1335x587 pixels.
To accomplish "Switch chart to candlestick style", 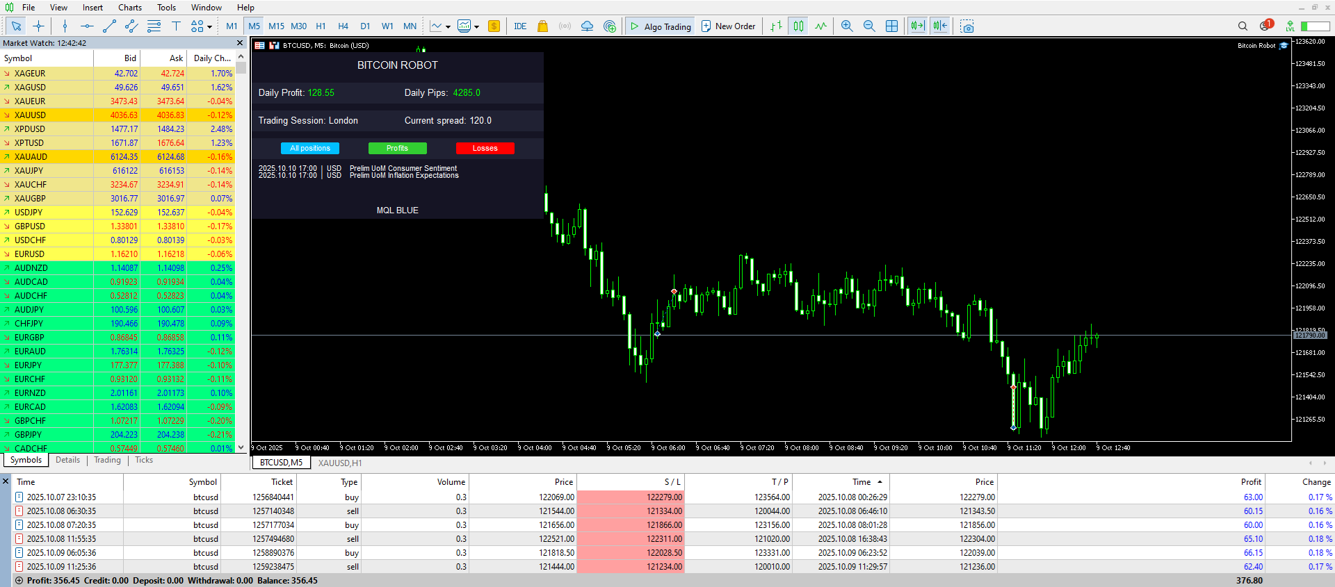I will pos(798,26).
